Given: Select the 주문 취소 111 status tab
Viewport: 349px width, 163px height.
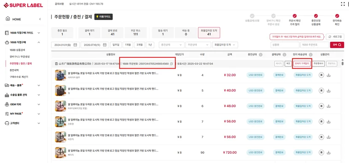Looking at the screenshot, I should click(136, 33).
